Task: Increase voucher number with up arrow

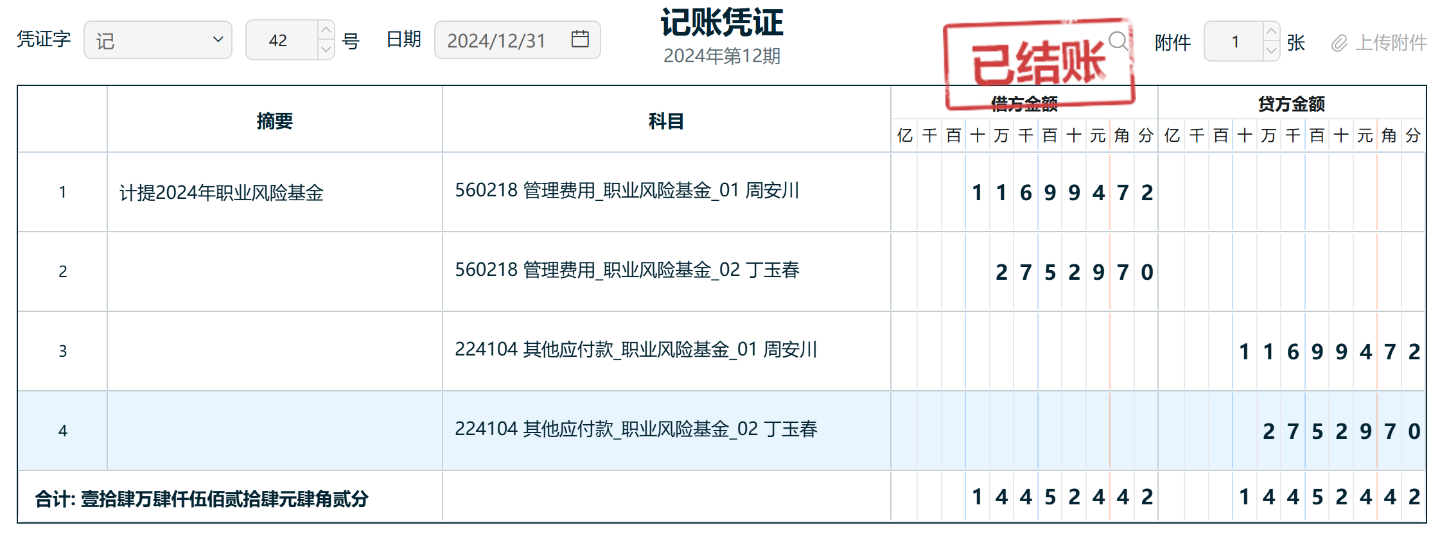Action: point(326,30)
